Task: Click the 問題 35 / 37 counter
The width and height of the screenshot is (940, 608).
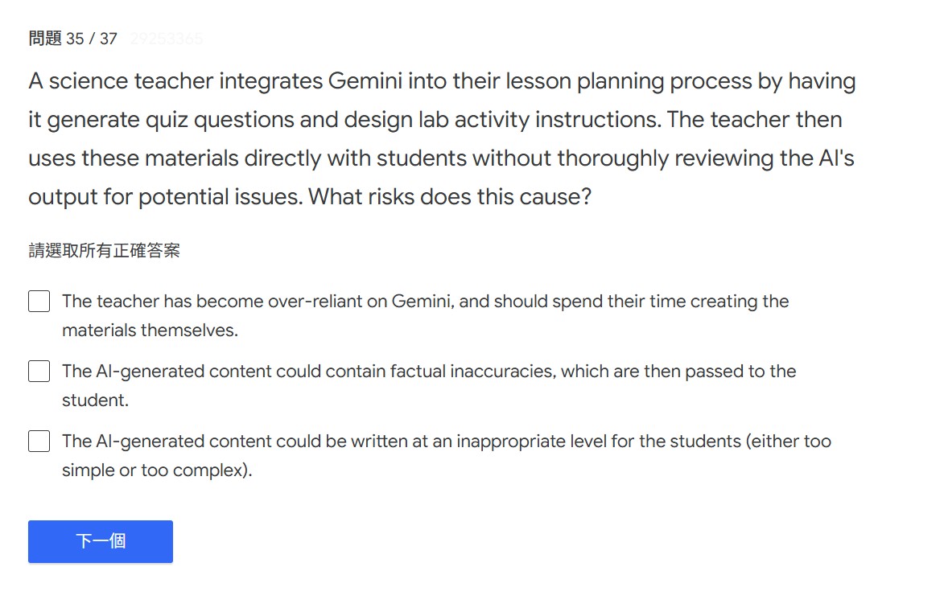Action: pos(72,39)
